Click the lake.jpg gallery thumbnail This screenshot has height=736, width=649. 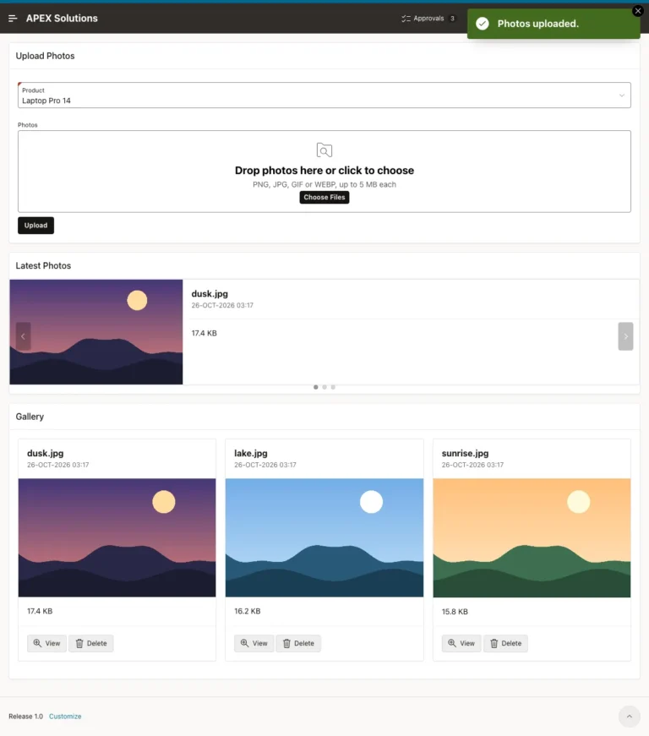pyautogui.click(x=324, y=538)
